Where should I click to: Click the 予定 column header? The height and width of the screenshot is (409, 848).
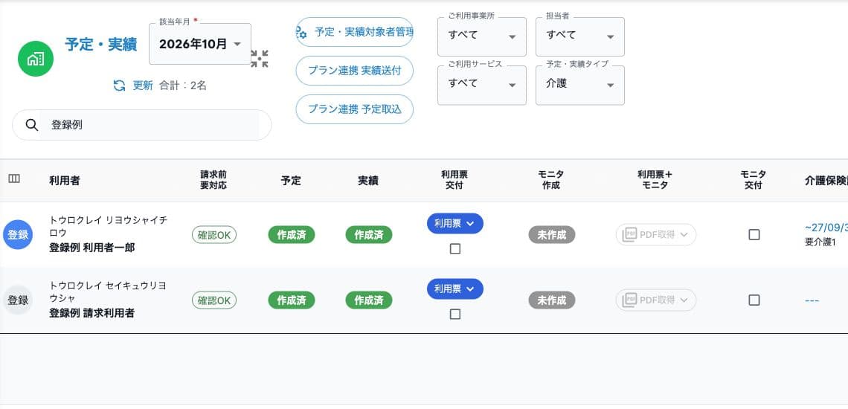point(291,181)
